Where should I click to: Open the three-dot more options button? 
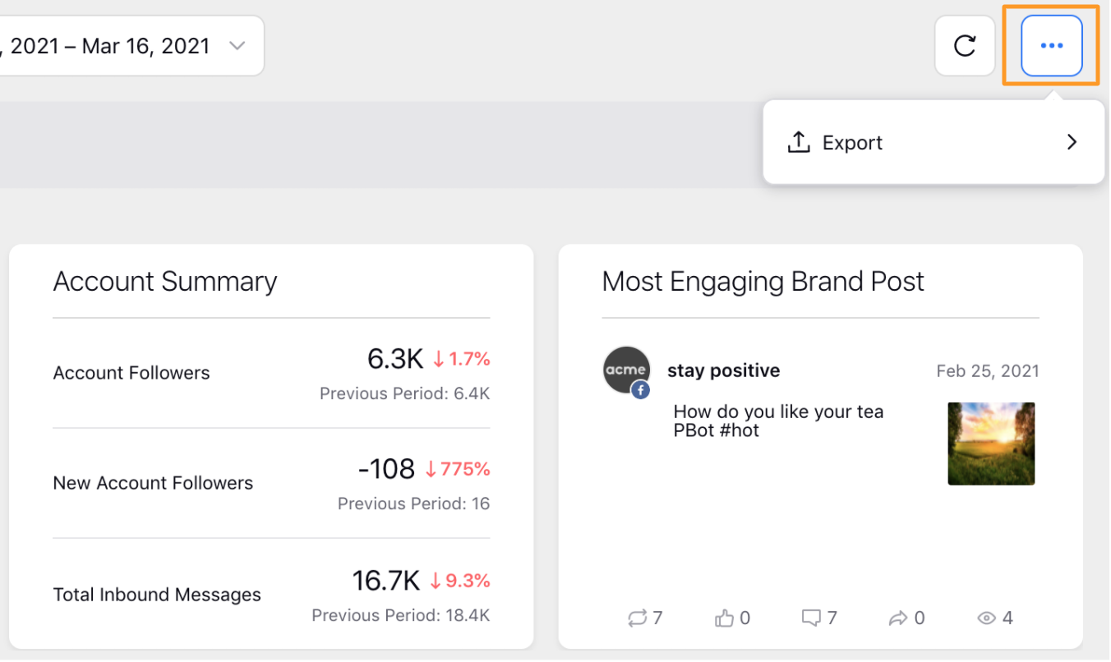1052,46
